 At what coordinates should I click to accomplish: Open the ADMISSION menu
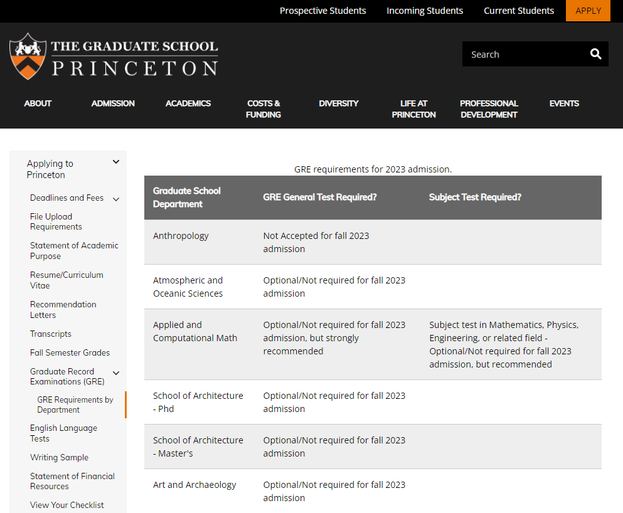[113, 103]
